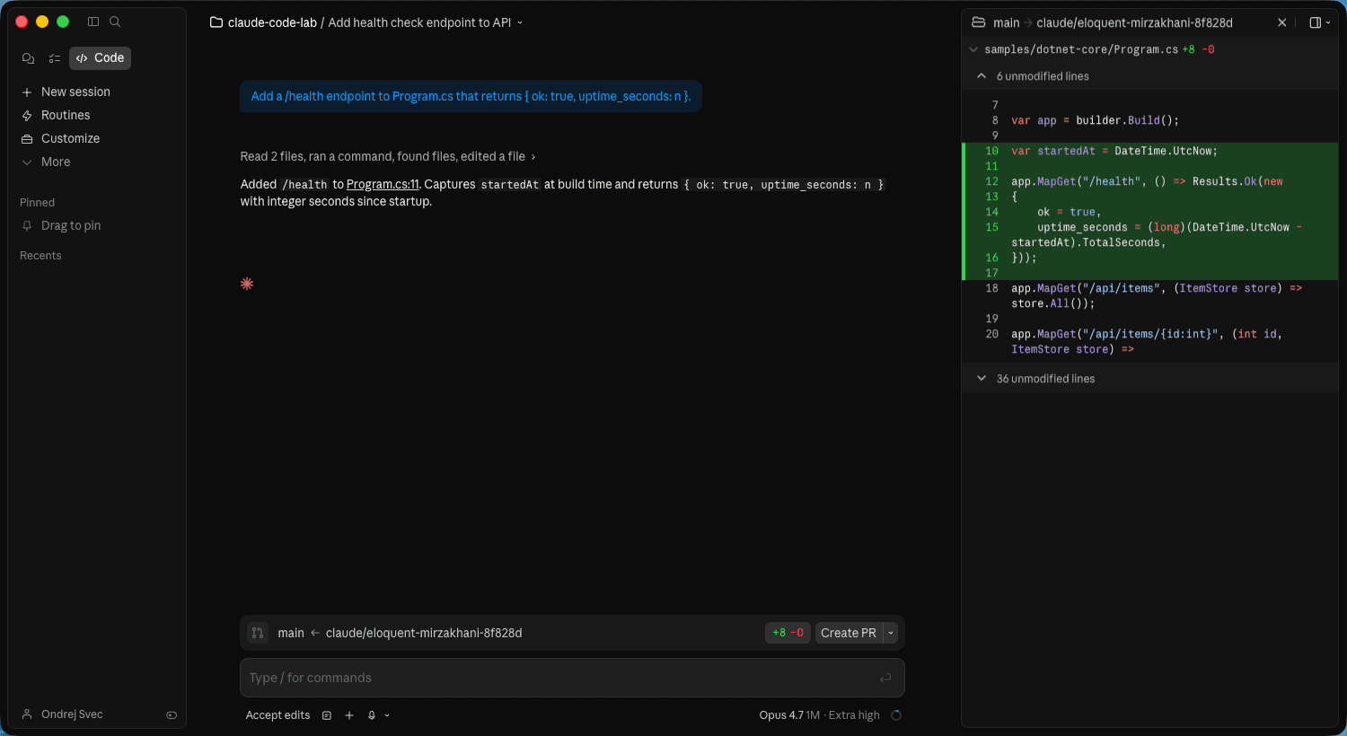1347x736 pixels.
Task: Open Routines from the sidebar
Action: point(66,115)
